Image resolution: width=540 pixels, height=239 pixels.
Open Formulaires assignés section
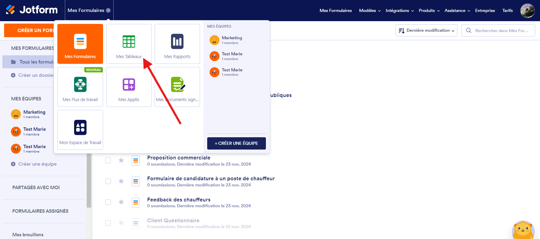point(40,211)
